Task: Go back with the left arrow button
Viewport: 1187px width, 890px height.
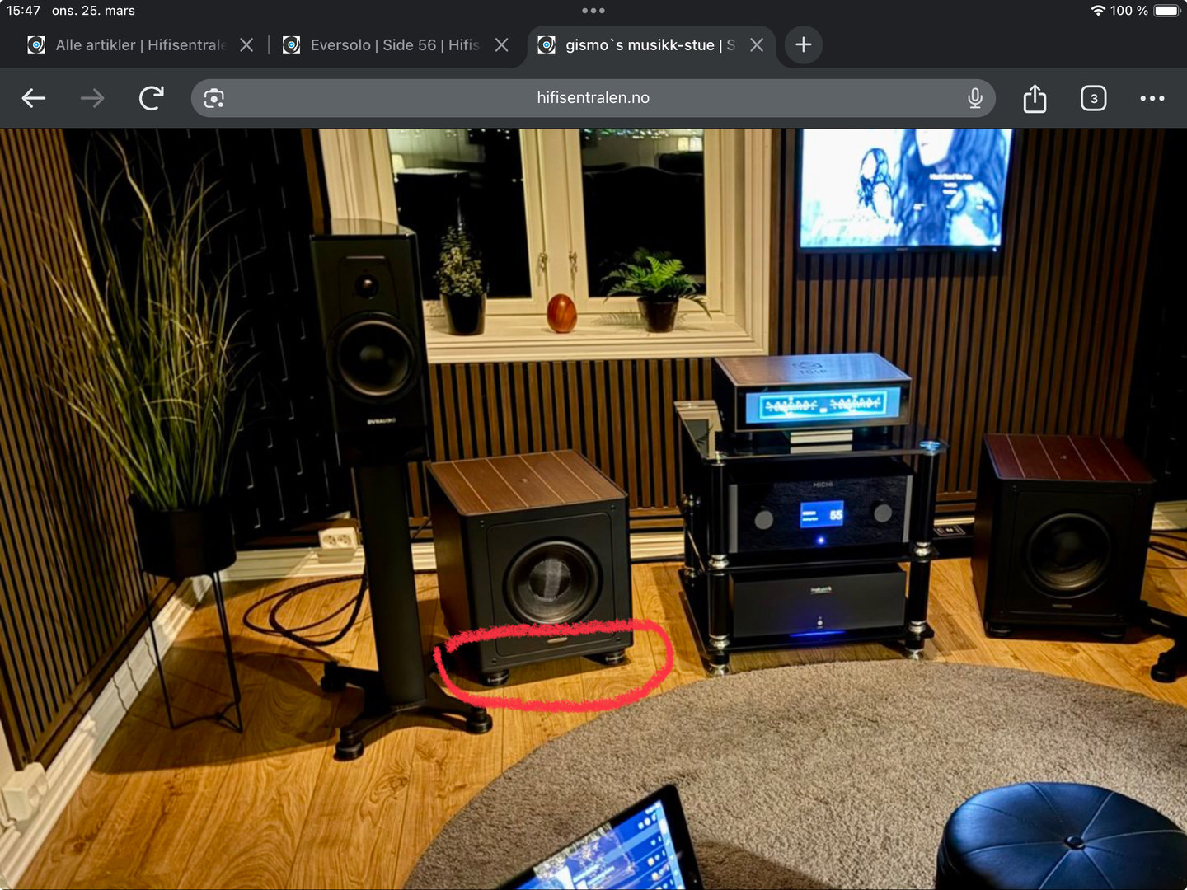Action: (34, 98)
